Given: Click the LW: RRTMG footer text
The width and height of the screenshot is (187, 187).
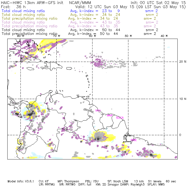Looking at the screenshot, I should point(47,184).
